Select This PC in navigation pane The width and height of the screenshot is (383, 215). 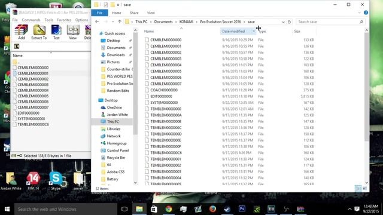click(113, 122)
